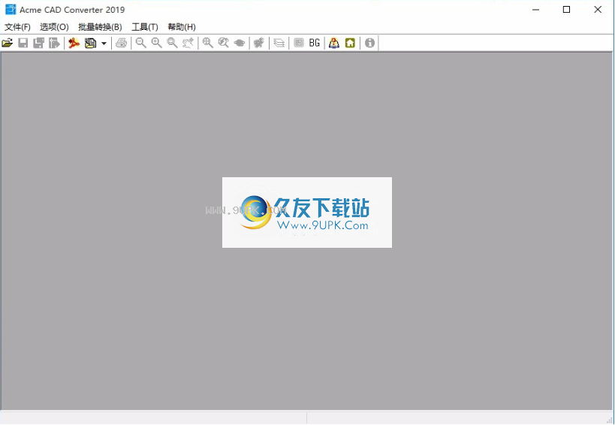
Task: Minimize the Acme CAD Converter window
Action: click(535, 10)
